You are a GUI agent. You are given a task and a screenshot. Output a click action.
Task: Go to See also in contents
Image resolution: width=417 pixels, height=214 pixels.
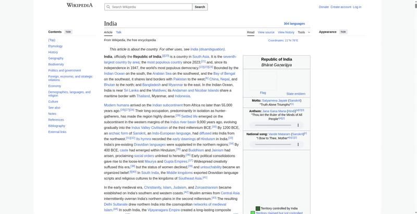point(54,108)
